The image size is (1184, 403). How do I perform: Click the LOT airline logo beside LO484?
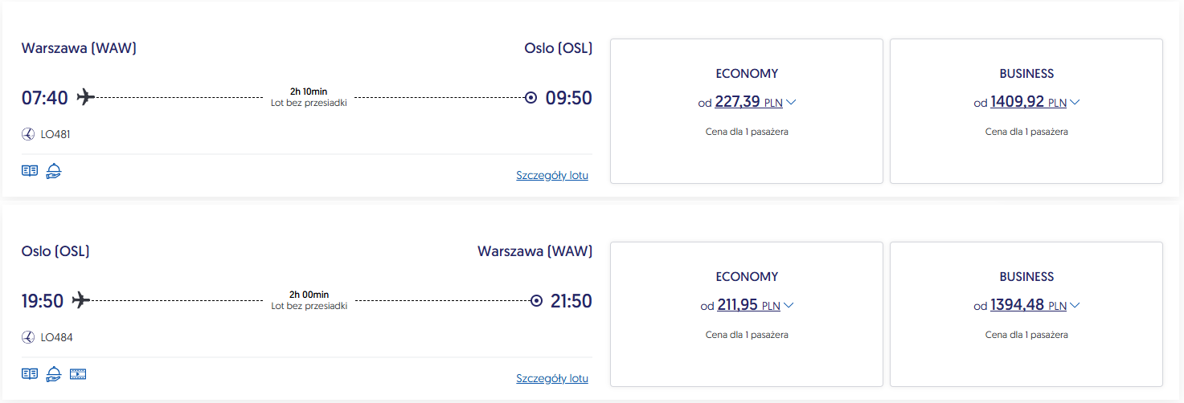[28, 337]
